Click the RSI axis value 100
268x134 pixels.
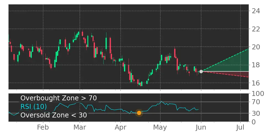coord(258,94)
